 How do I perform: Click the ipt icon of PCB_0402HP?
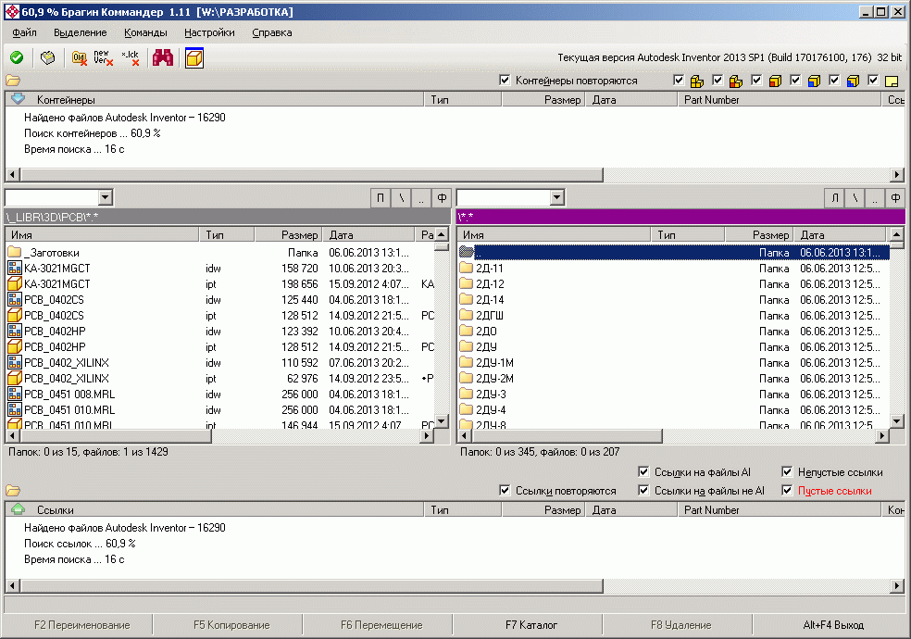coord(15,346)
